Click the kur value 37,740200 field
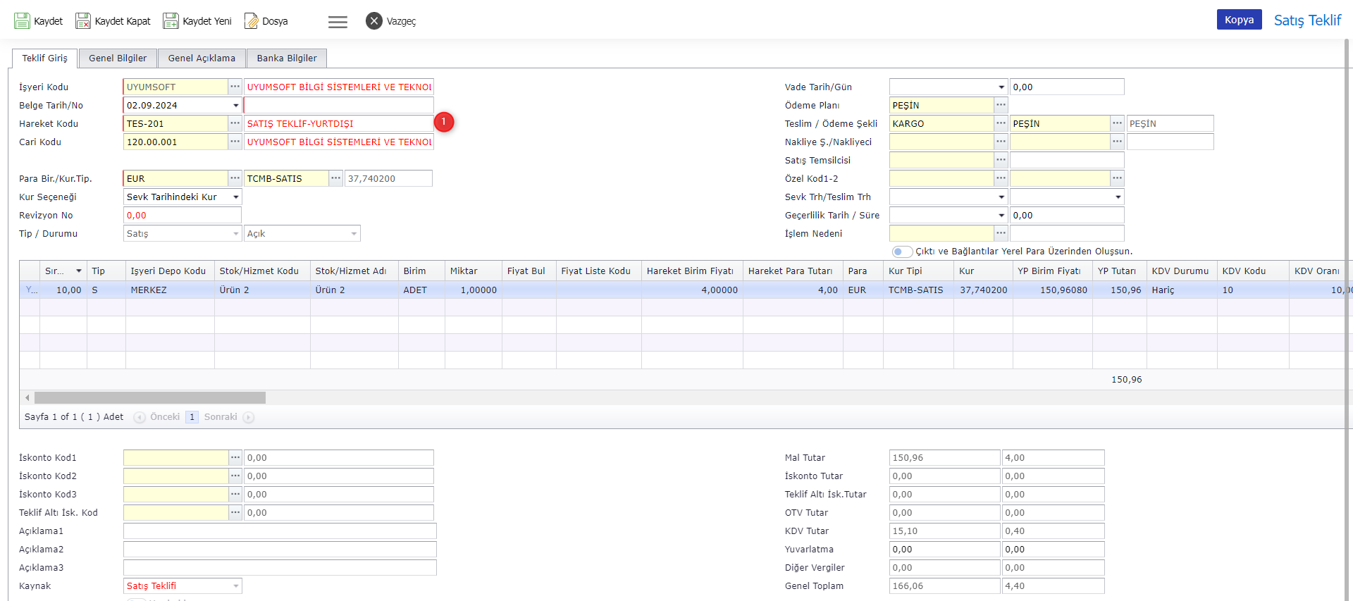Viewport: 1353px width, 601px height. (x=388, y=178)
